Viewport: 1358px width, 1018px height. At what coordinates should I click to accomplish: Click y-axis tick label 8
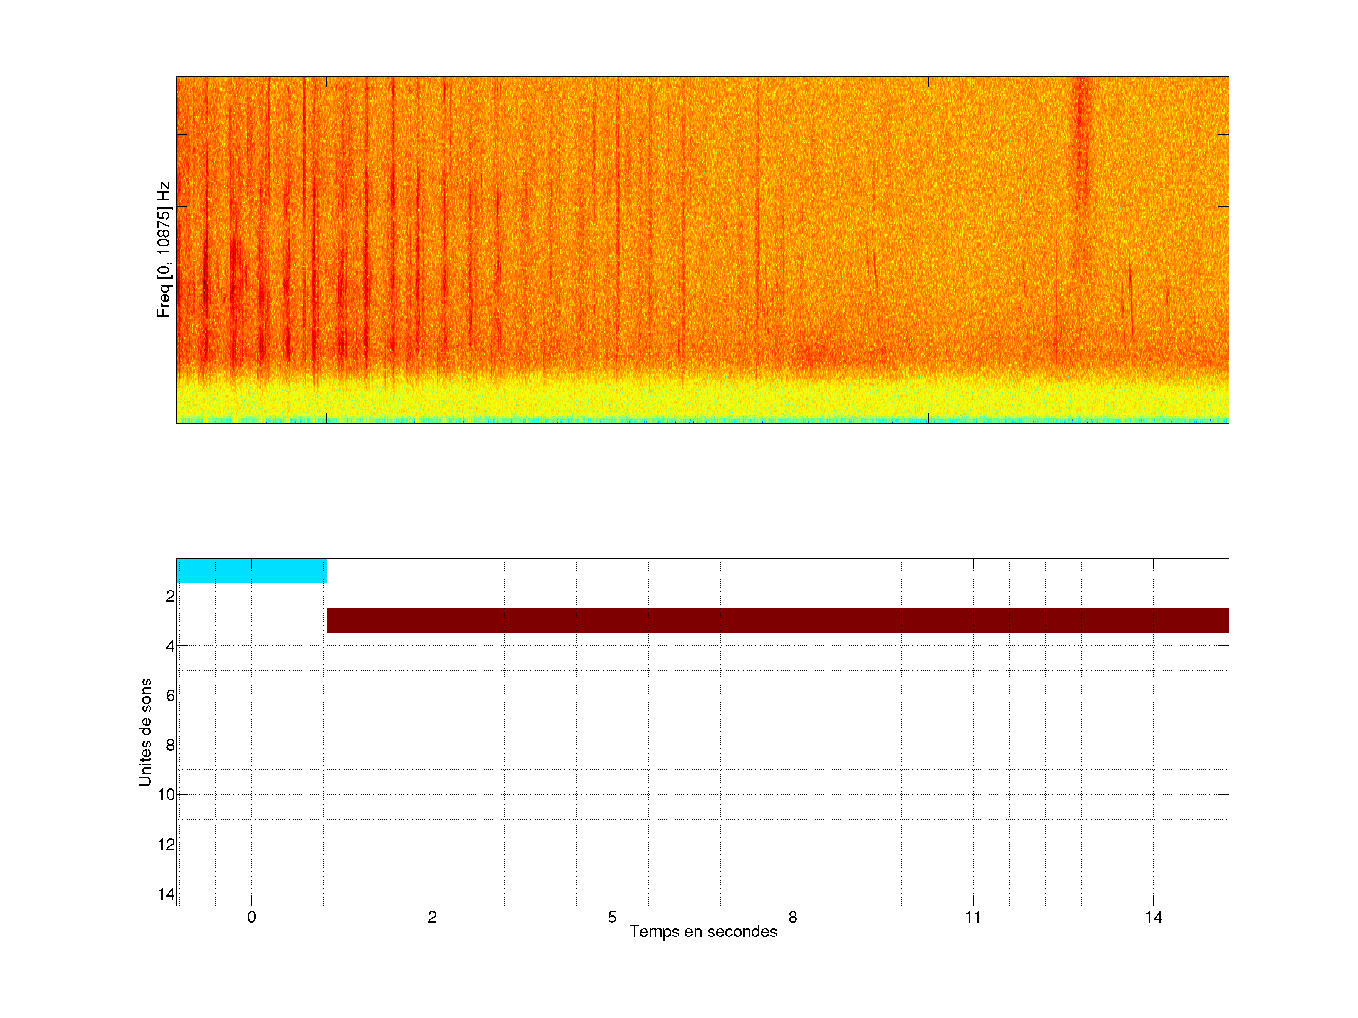click(170, 746)
